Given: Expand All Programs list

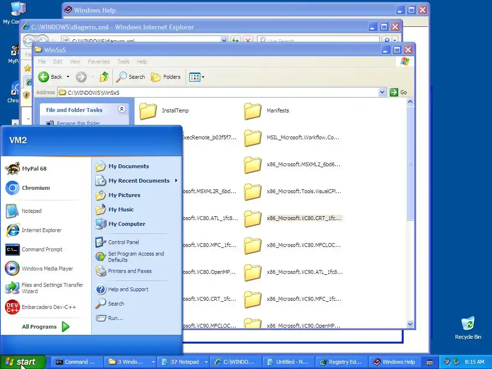Looking at the screenshot, I should (46, 327).
